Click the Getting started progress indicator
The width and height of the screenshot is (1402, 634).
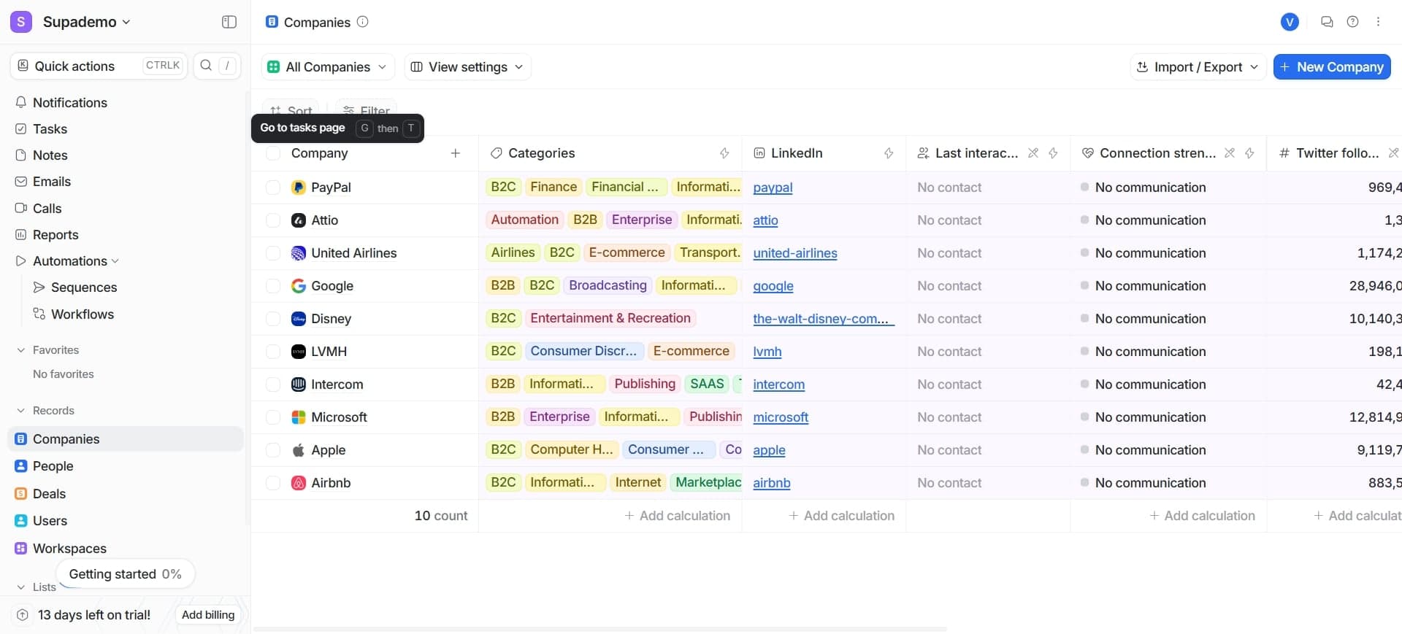click(125, 574)
